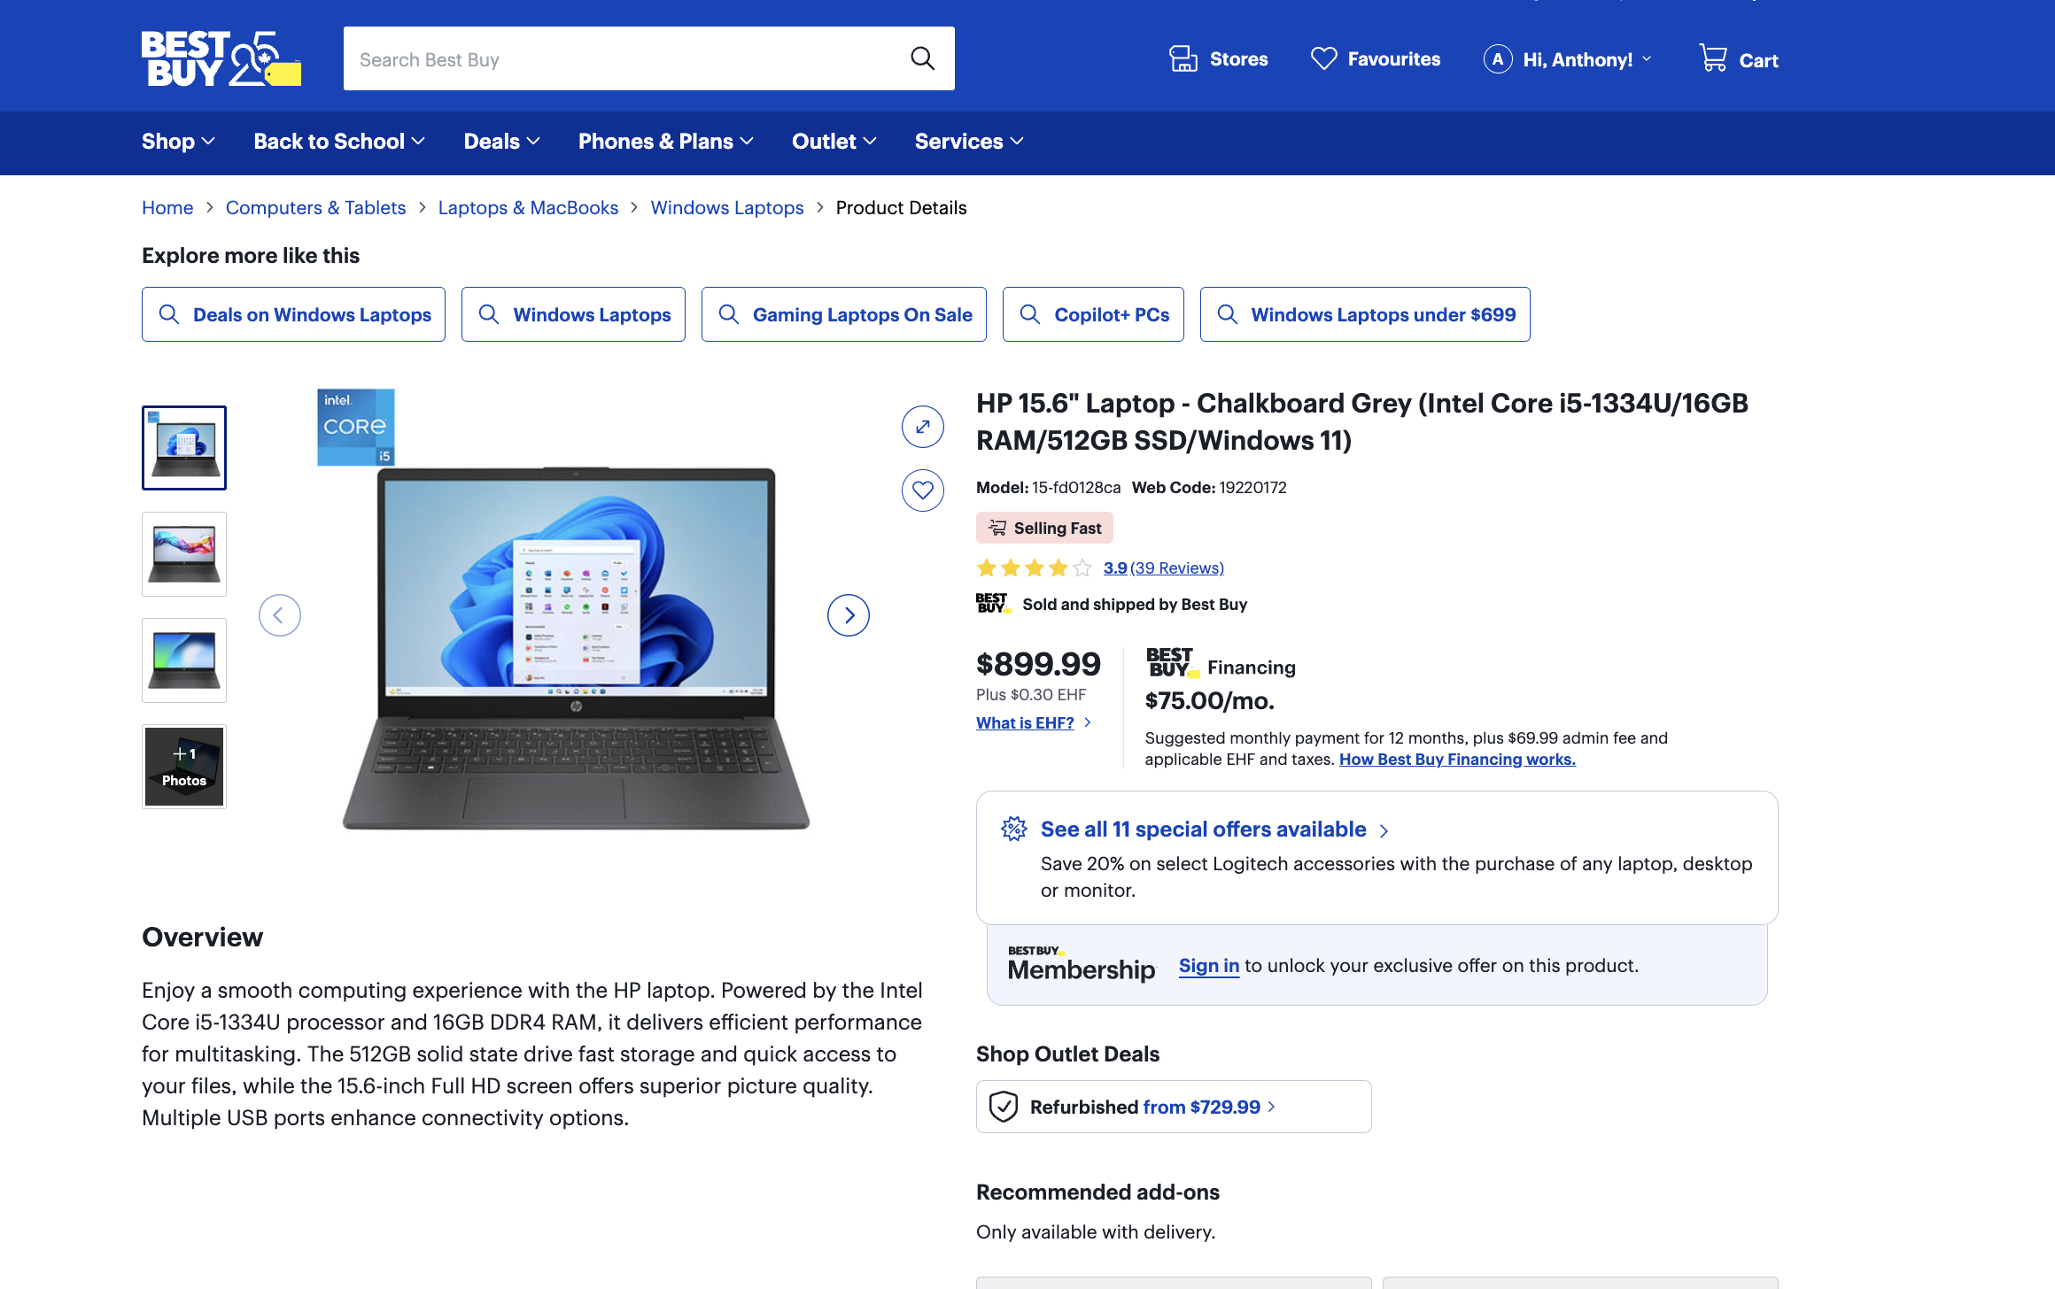Click the special offers badge icon

pyautogui.click(x=1013, y=829)
